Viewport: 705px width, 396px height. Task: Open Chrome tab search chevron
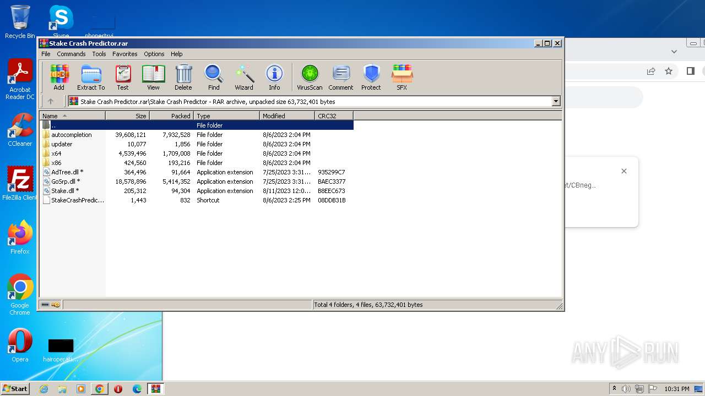tap(674, 52)
